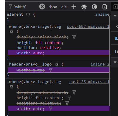Click the struck-through width: 18em declaration

point(31,70)
